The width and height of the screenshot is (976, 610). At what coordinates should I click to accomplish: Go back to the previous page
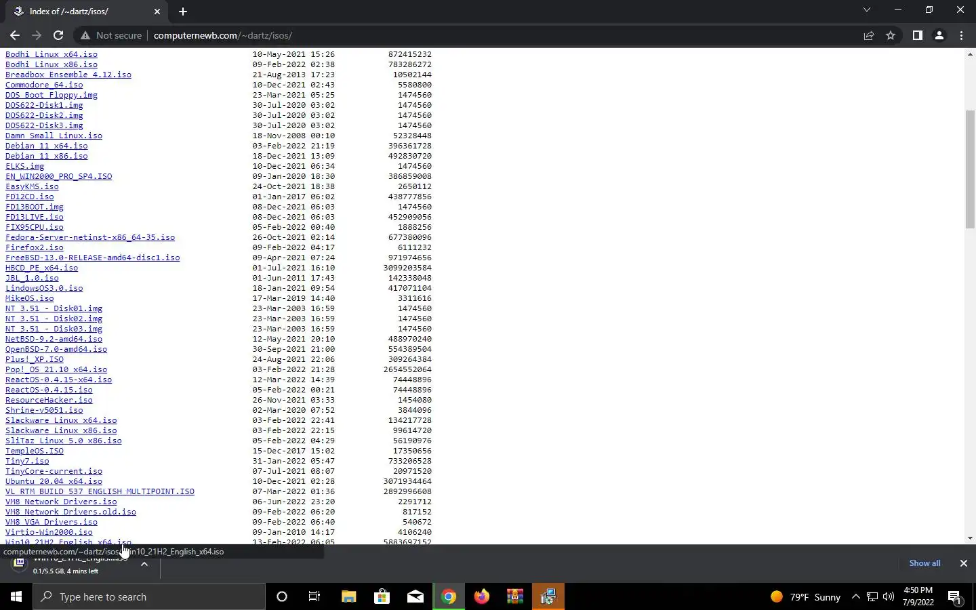(x=15, y=35)
